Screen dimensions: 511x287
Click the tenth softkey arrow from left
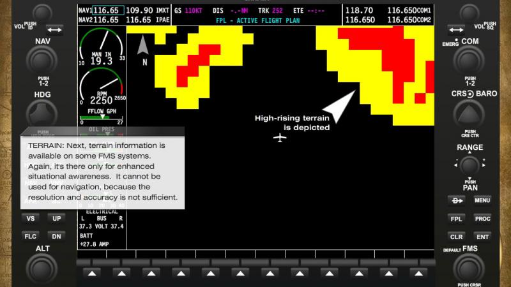click(x=359, y=274)
